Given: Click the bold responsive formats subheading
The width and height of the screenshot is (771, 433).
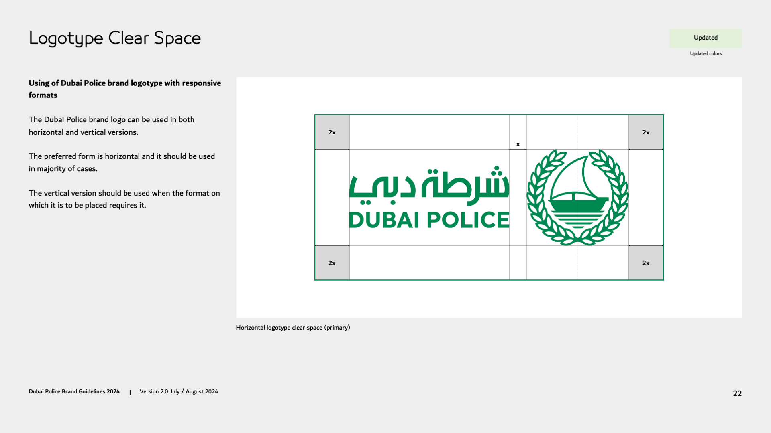Looking at the screenshot, I should pos(124,89).
